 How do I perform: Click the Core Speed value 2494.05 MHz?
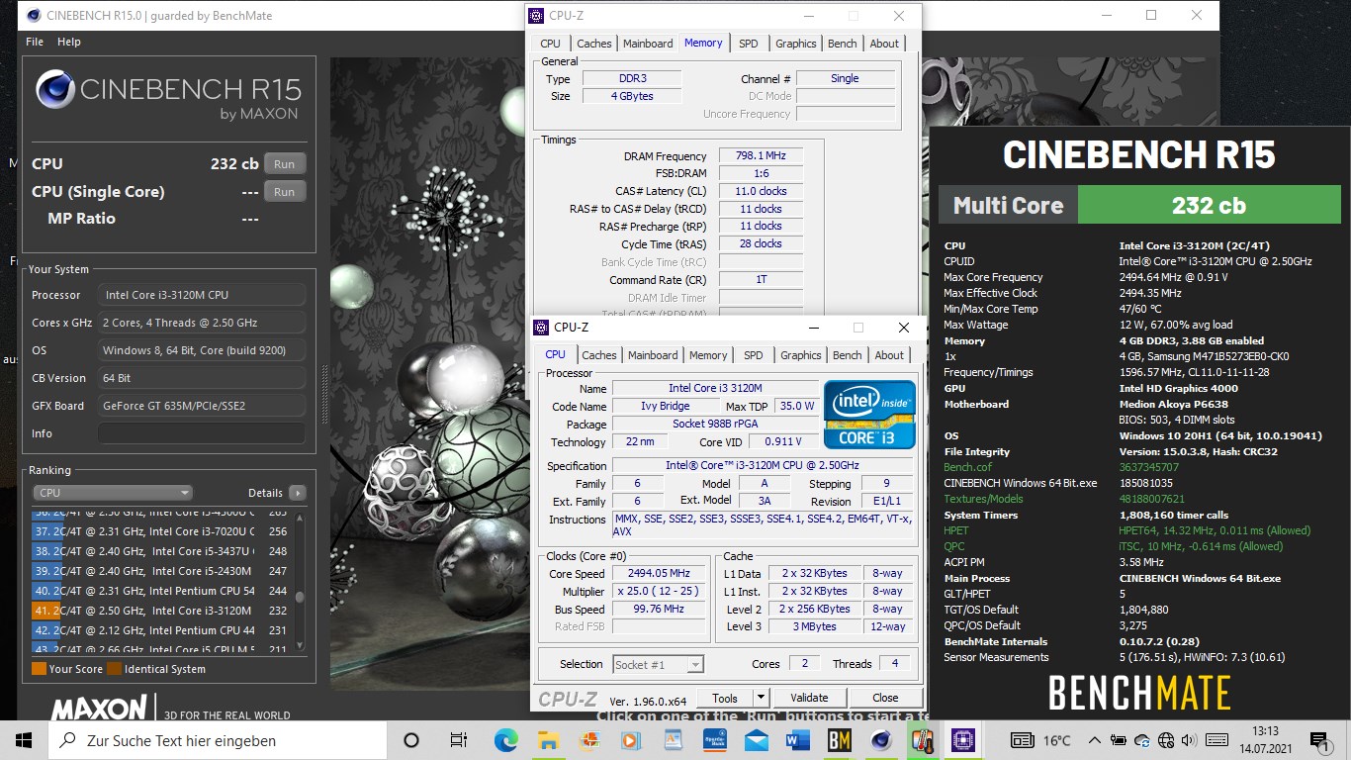(x=658, y=574)
